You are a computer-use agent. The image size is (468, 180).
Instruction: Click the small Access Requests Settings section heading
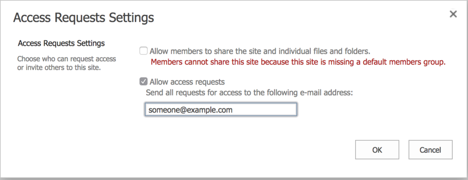[x=61, y=43]
